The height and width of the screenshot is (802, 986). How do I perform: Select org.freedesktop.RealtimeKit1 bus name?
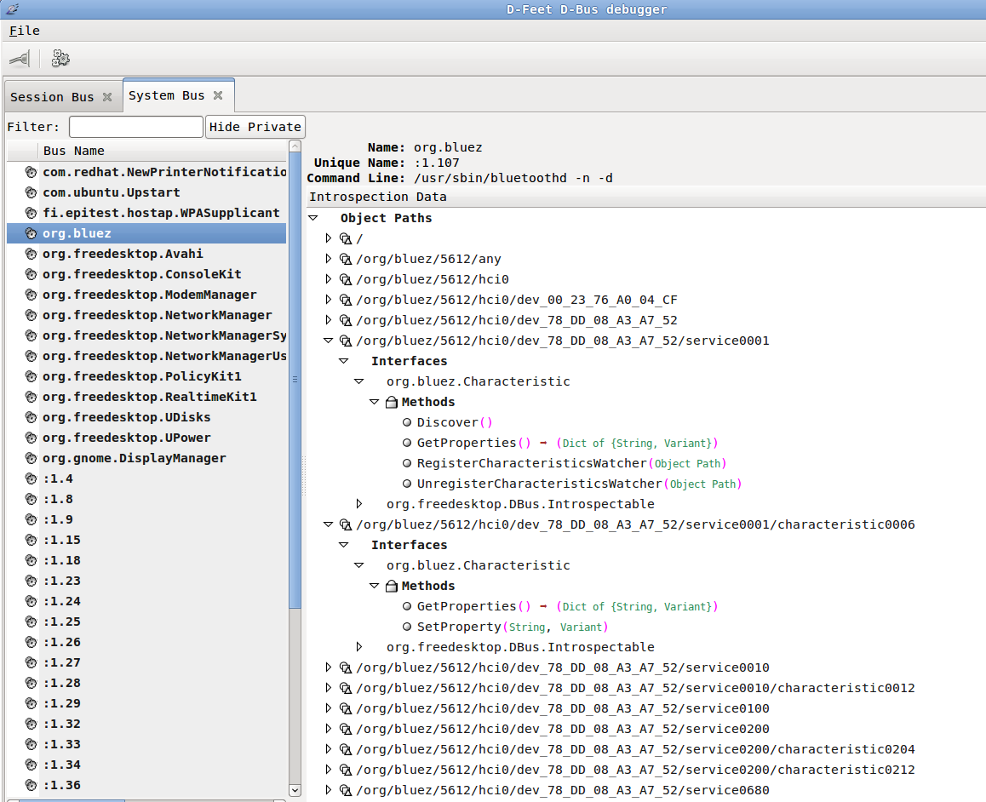[x=150, y=398]
